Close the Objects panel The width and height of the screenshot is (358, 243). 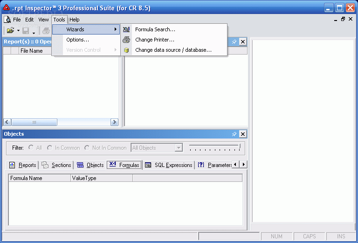tap(243, 134)
